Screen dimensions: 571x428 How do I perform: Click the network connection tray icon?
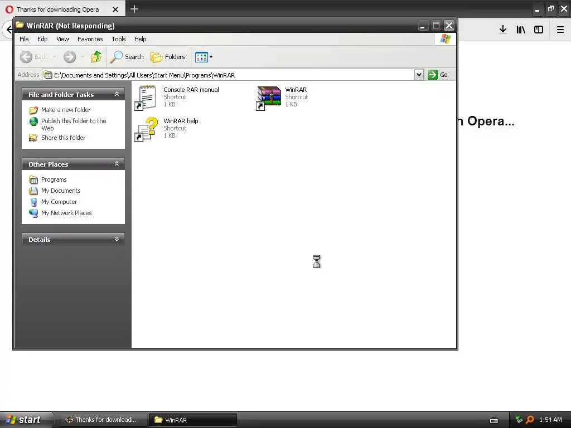tap(519, 420)
